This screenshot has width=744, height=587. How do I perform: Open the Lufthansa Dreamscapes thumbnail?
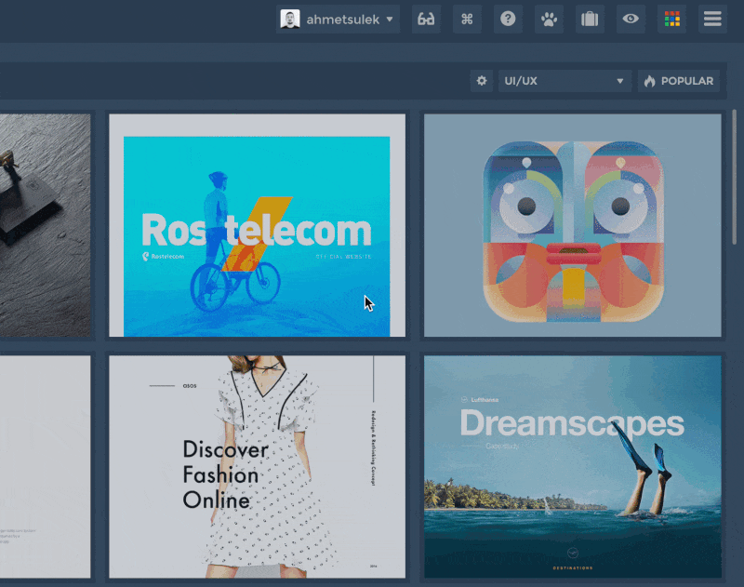(x=573, y=467)
